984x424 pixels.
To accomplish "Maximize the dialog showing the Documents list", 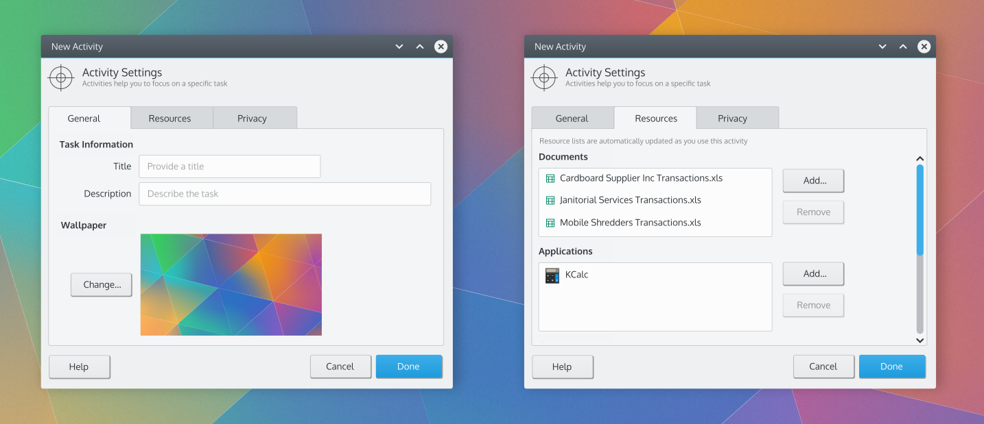I will [x=903, y=47].
